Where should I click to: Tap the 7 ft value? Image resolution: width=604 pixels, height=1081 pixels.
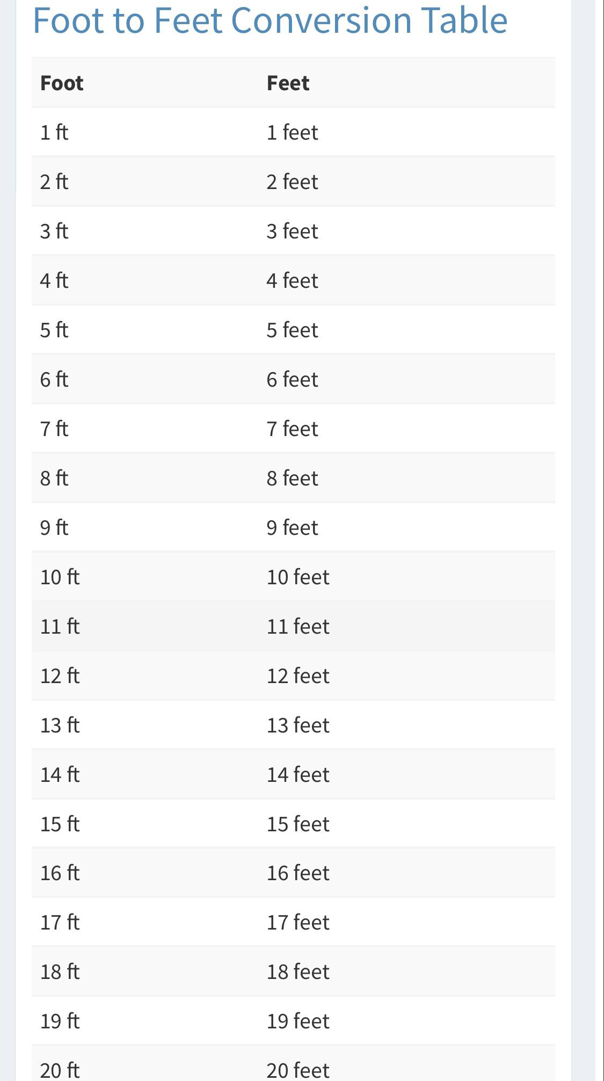54,429
